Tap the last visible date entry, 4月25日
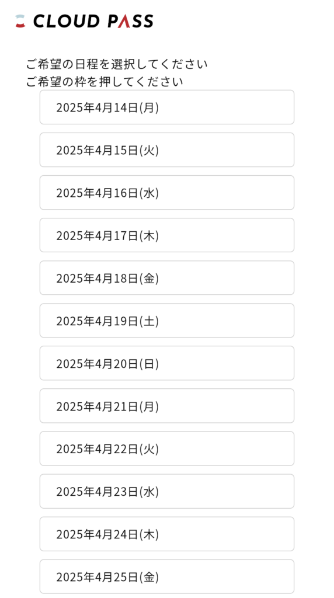Image resolution: width=334 pixels, height=598 pixels. coord(167,576)
